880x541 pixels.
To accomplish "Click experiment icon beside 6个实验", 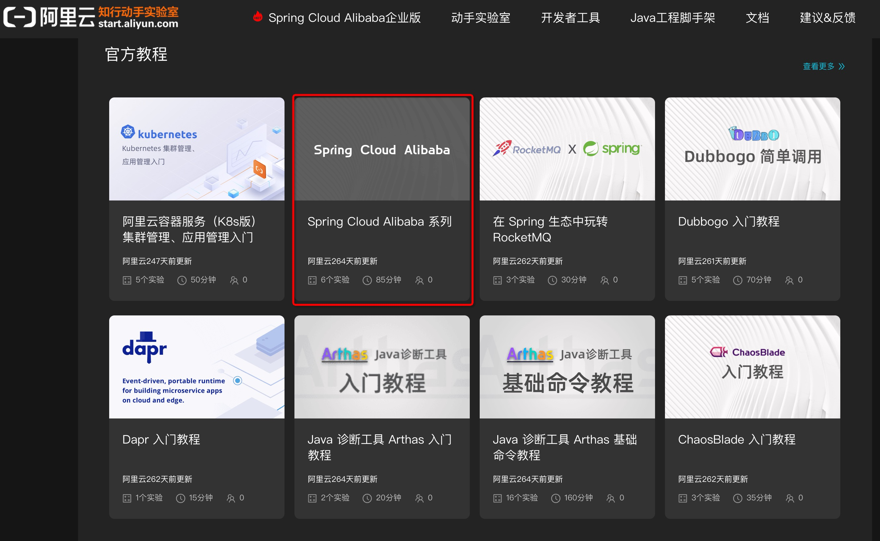I will 312,280.
